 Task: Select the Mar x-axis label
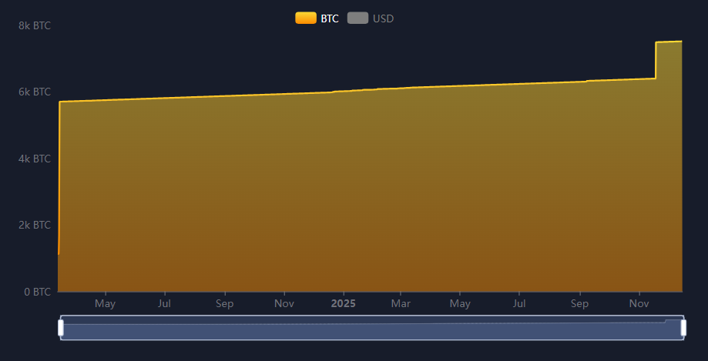pos(400,303)
